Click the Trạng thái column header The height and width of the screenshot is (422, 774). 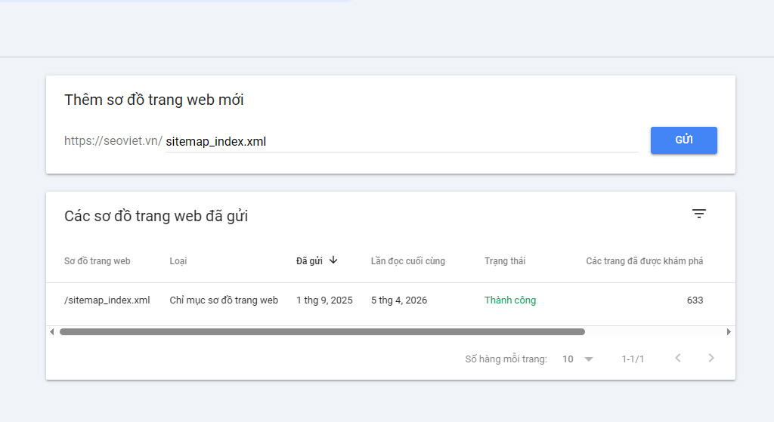pyautogui.click(x=505, y=261)
